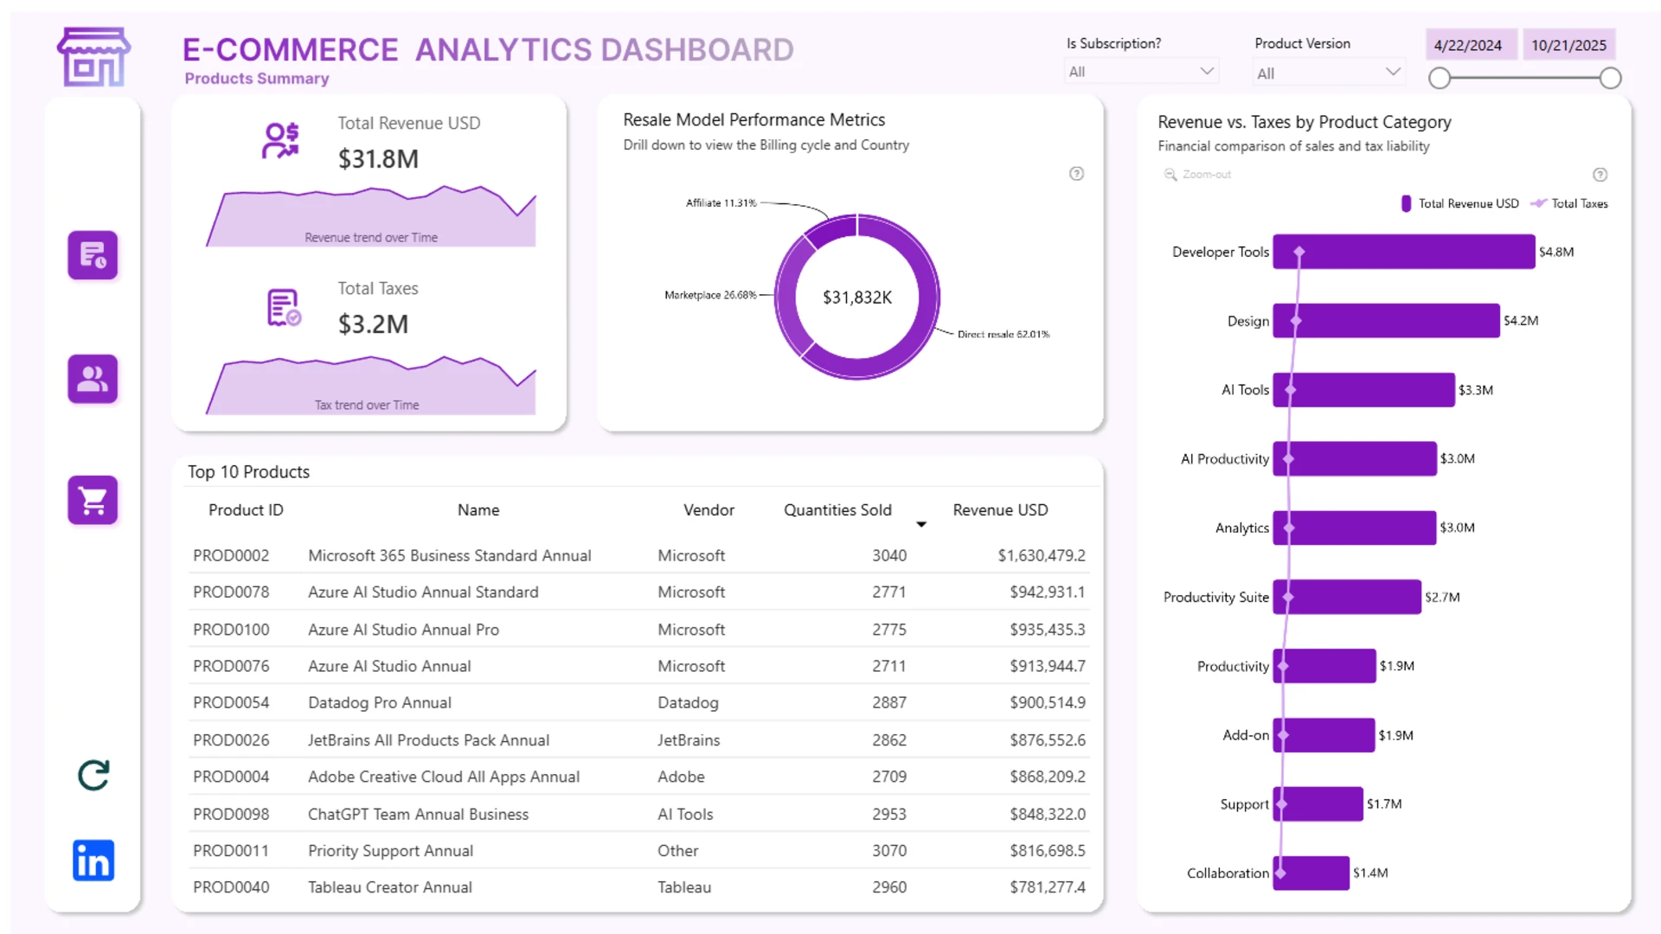Click the Productivity category axis label
This screenshot has width=1661, height=934.
[x=1233, y=667]
